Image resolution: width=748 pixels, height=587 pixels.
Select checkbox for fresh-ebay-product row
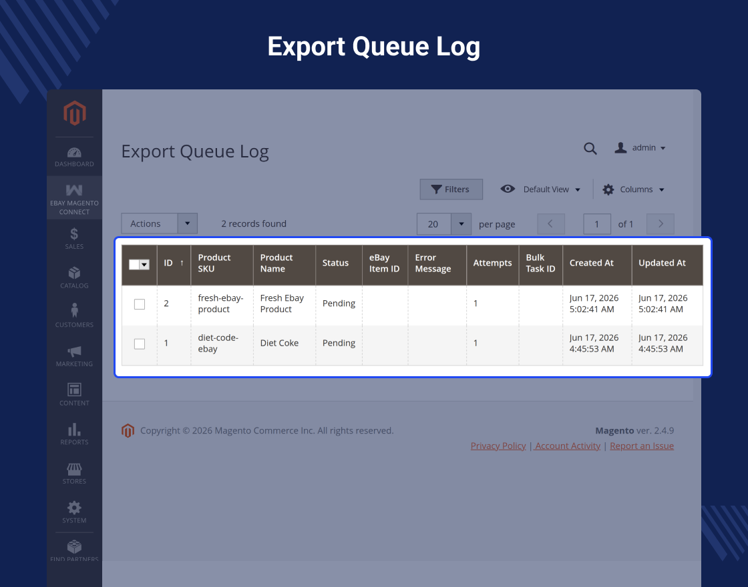tap(140, 304)
